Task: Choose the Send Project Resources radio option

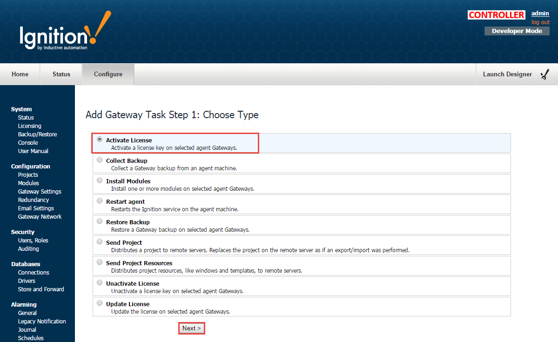Action: pos(100,262)
